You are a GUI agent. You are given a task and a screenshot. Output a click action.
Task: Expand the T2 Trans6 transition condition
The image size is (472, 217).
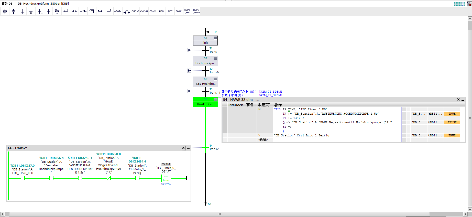[189, 71]
